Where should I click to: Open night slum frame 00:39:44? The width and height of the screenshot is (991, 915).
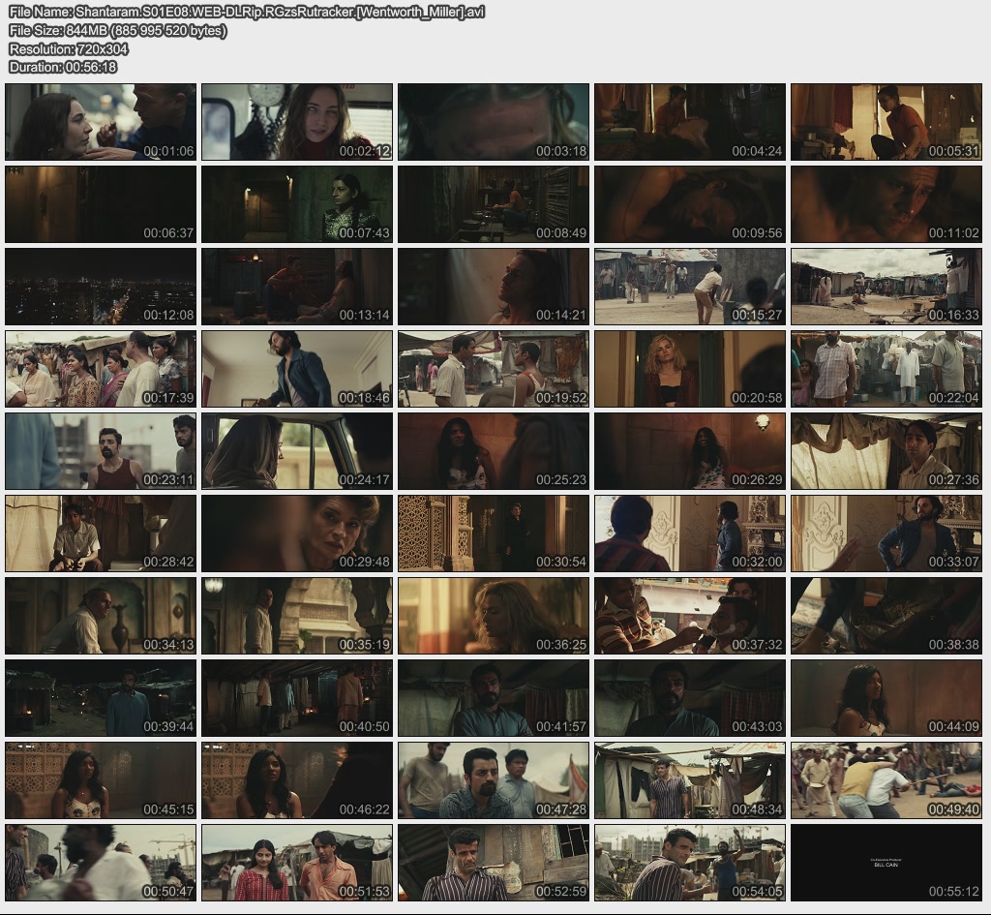tap(101, 698)
